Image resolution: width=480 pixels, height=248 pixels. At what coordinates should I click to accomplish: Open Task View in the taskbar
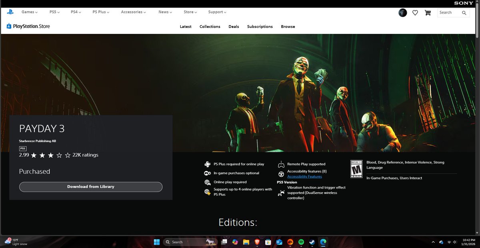click(x=224, y=242)
